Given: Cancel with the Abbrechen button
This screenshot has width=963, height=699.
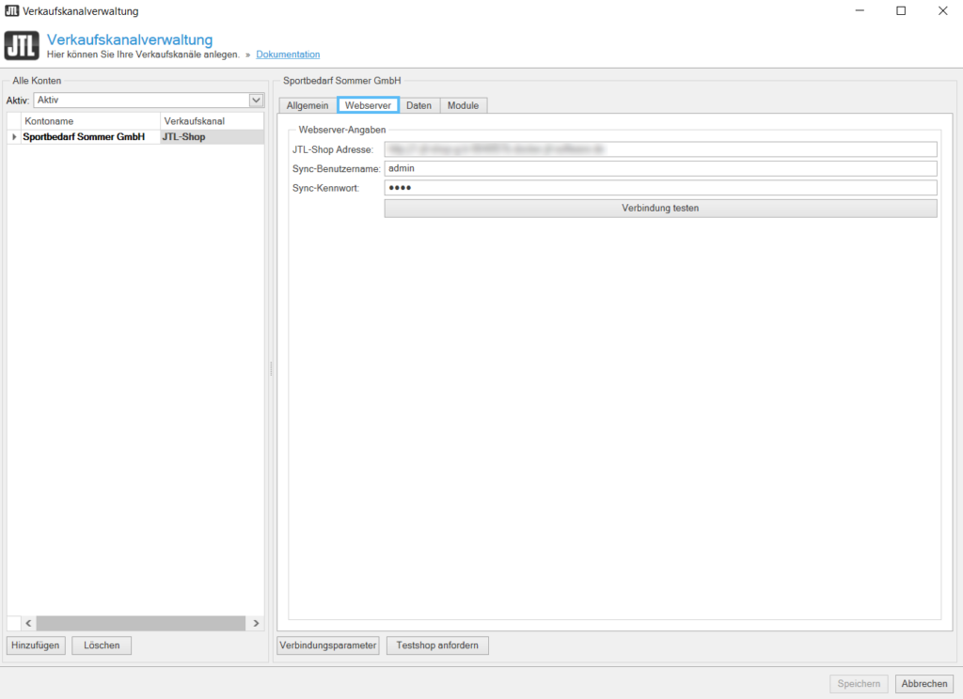Looking at the screenshot, I should point(924,684).
